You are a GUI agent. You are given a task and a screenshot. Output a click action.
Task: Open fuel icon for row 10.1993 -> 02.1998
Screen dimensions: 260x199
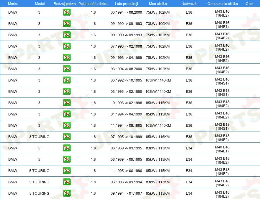(66, 103)
